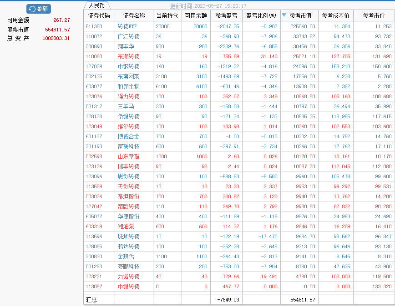395x306 pixels.
Task: Select the 转债ETF row name
Action: (x=127, y=26)
